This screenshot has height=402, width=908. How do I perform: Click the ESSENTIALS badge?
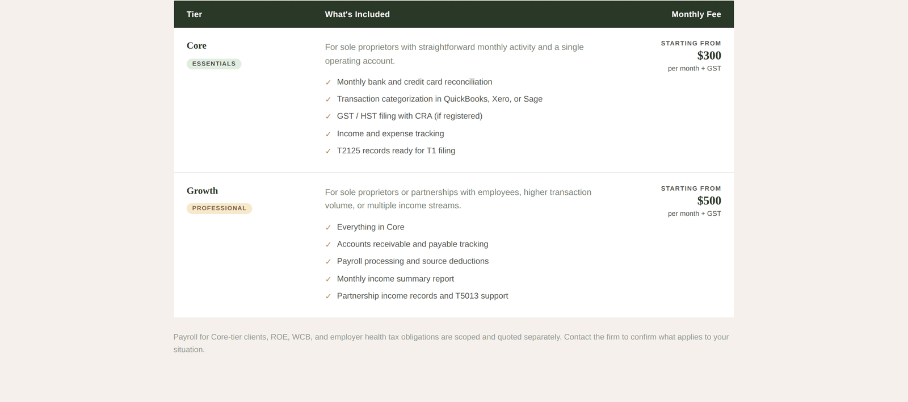[x=214, y=64]
